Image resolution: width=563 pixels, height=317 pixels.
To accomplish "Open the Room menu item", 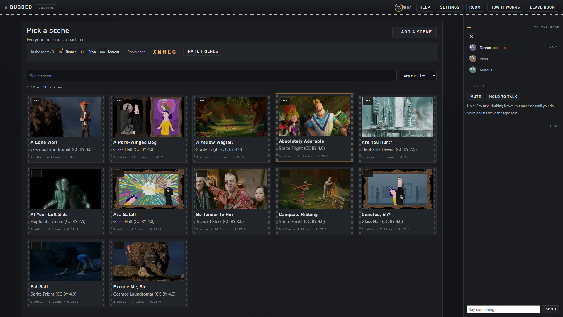I will 475,7.
